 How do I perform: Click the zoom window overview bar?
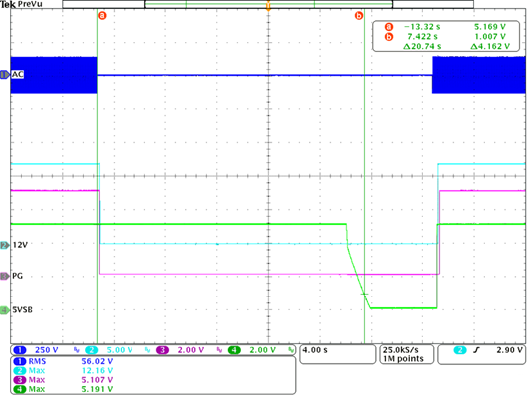(268, 4)
